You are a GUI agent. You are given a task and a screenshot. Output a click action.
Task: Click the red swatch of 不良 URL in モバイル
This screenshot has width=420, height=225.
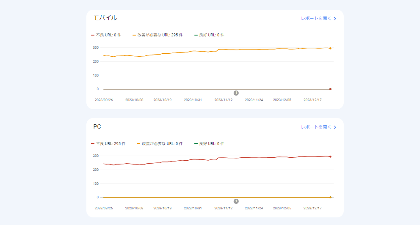tap(93, 35)
